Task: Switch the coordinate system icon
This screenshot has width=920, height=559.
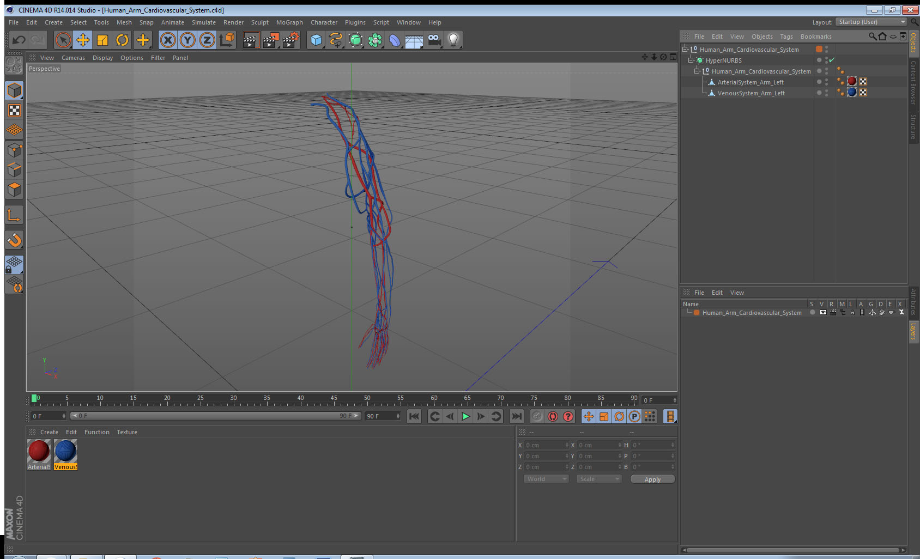Action: (227, 40)
